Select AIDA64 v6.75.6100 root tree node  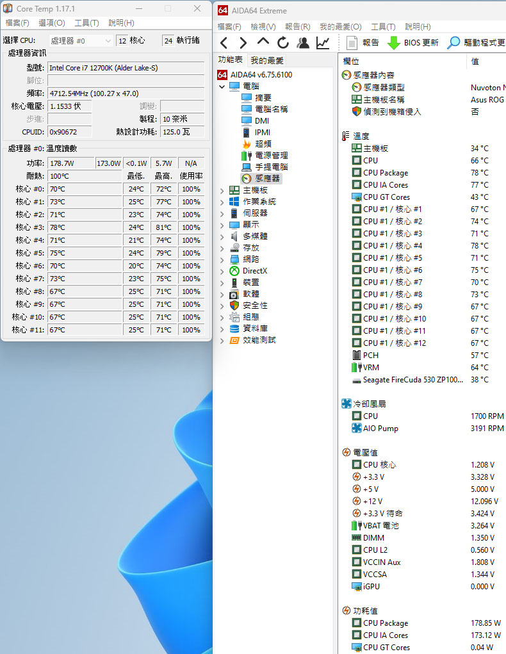click(x=255, y=75)
